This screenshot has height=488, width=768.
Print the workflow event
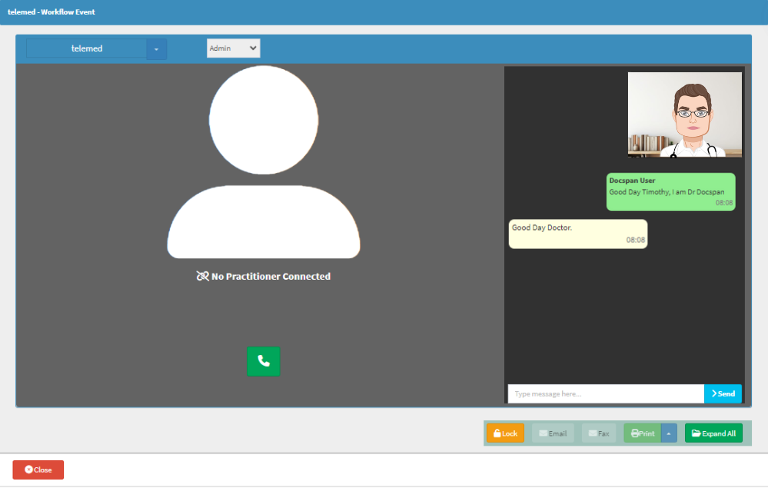point(643,433)
